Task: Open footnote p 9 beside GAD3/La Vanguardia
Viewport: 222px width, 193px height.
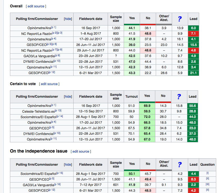Action: point(58,55)
